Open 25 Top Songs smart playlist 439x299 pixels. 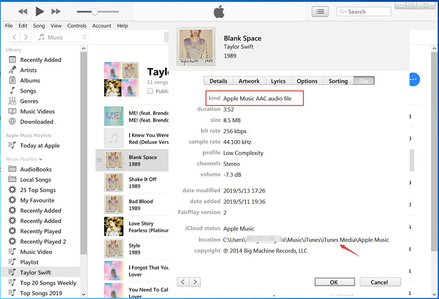click(x=38, y=190)
